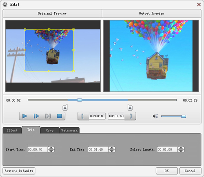Screen dimensions: 204x177
Task: Click the Output Preview header
Action: [x=151, y=13]
